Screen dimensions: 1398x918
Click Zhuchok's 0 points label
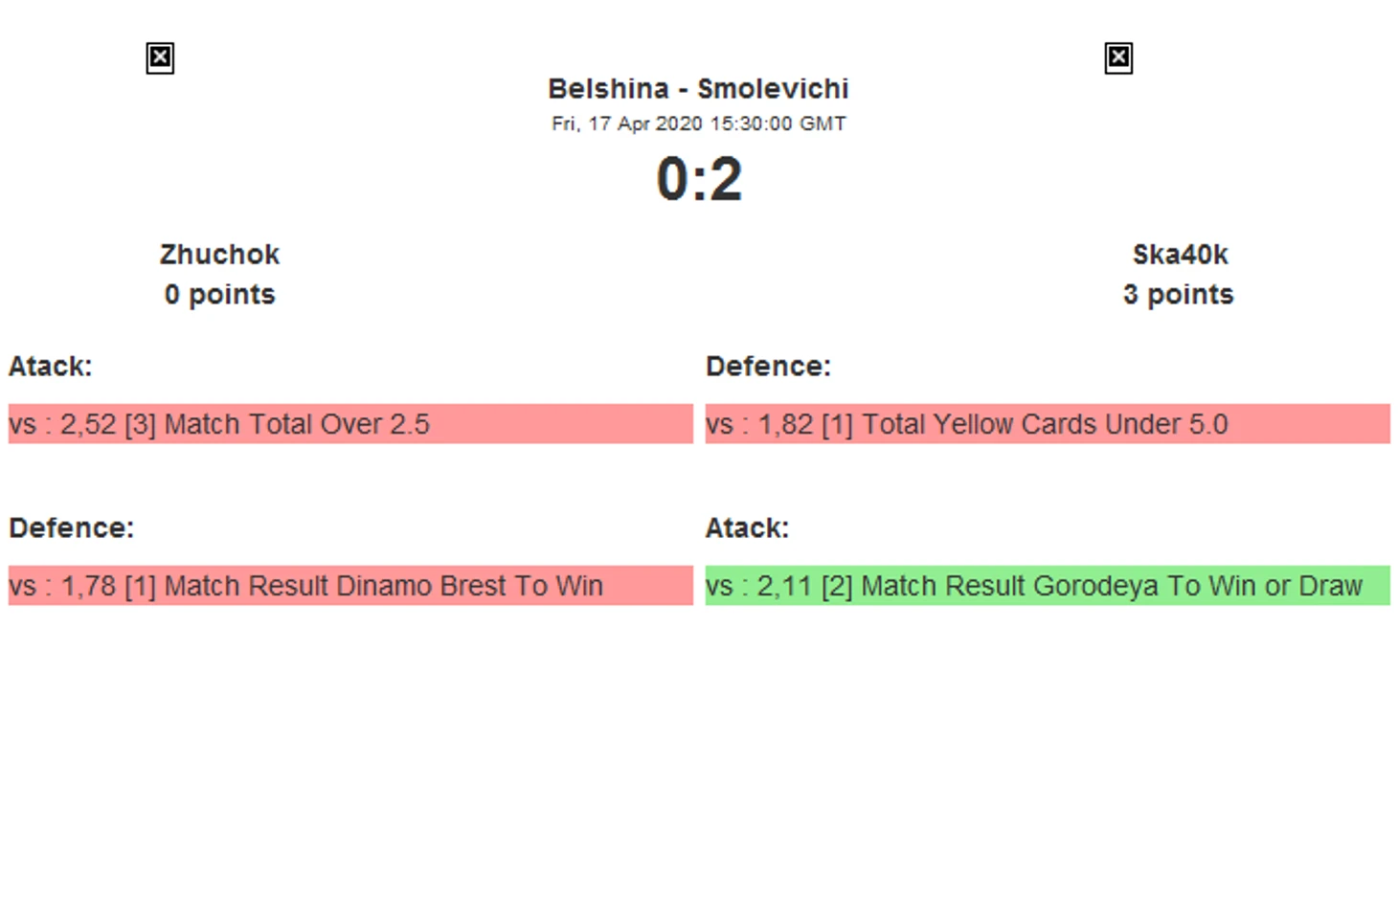coord(219,294)
